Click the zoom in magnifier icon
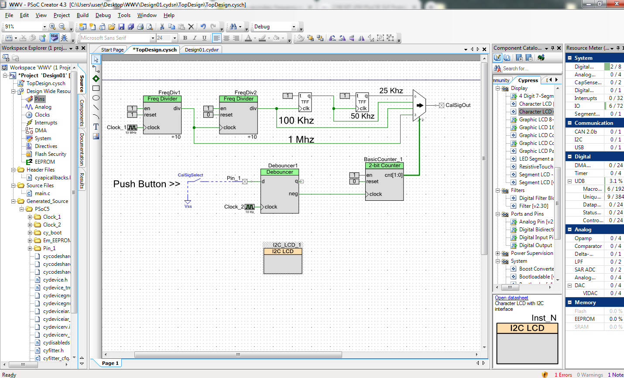This screenshot has height=378, width=624. [52, 27]
